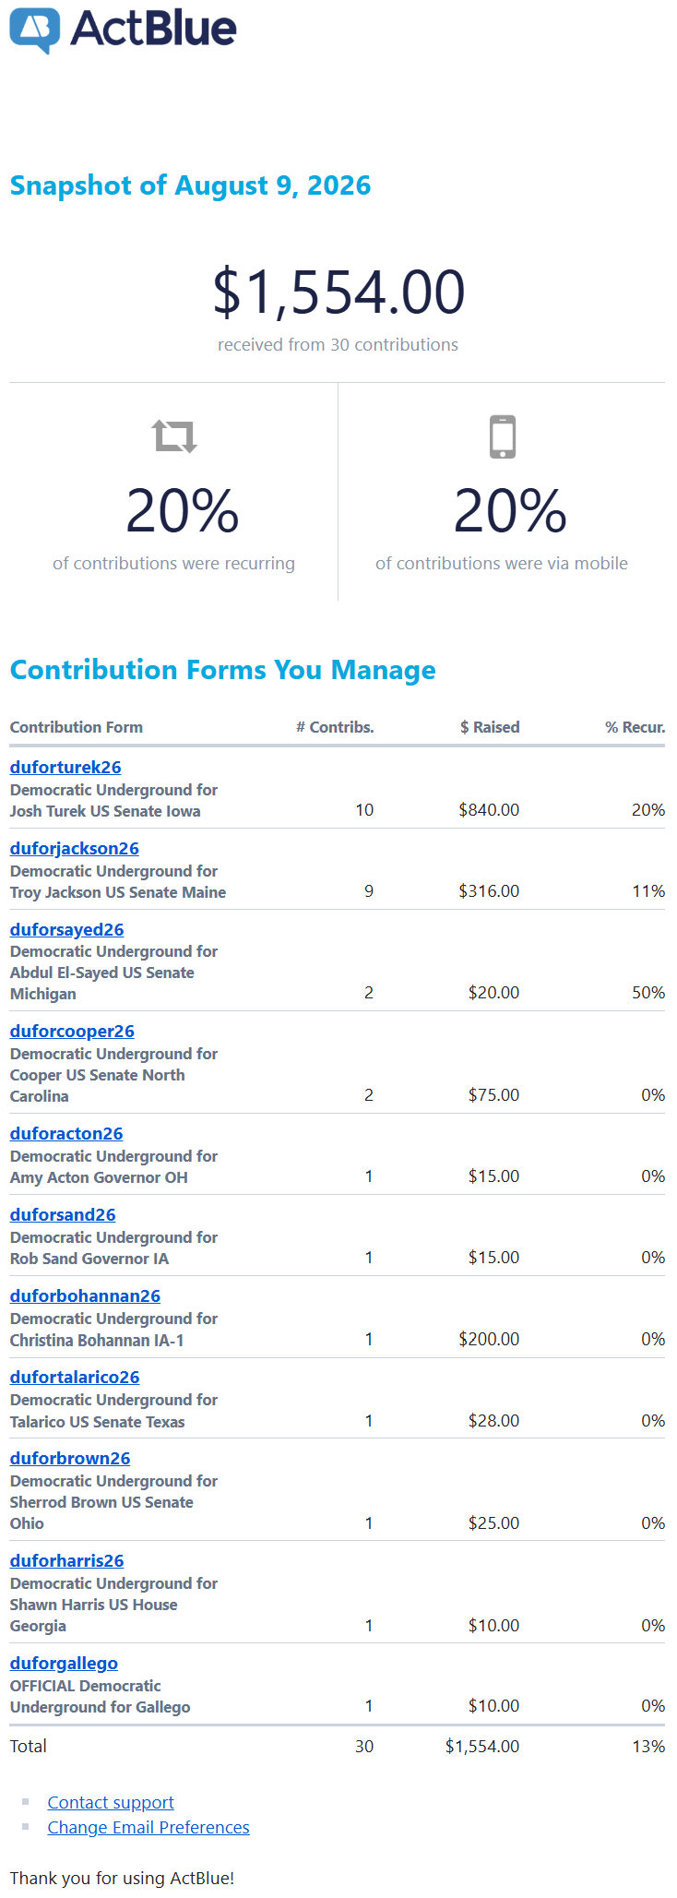Open the duforgallego contribution form
Viewport: 677px width, 1898px height.
tap(64, 1664)
